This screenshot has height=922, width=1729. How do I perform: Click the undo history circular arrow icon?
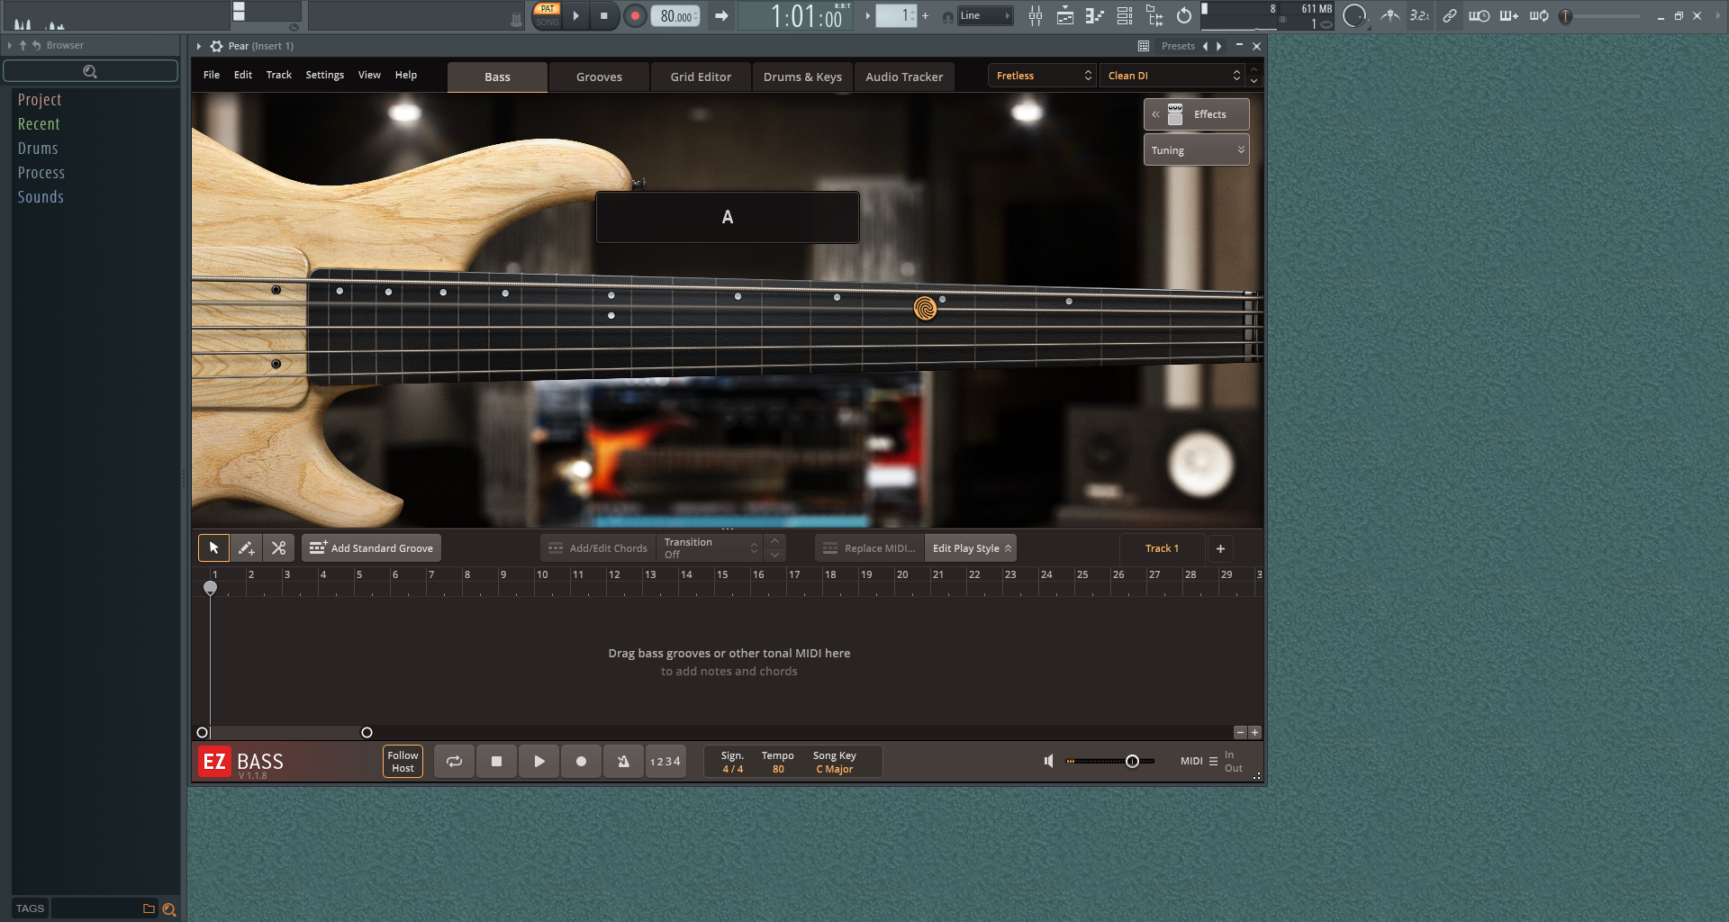1184,15
